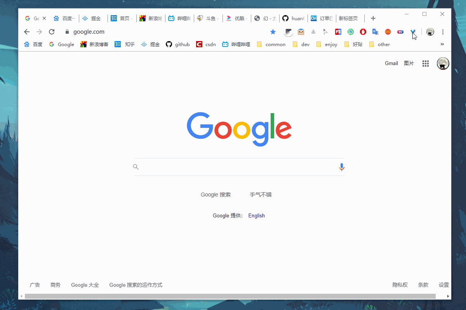
Task: Open the Google apps grid
Action: (x=426, y=64)
